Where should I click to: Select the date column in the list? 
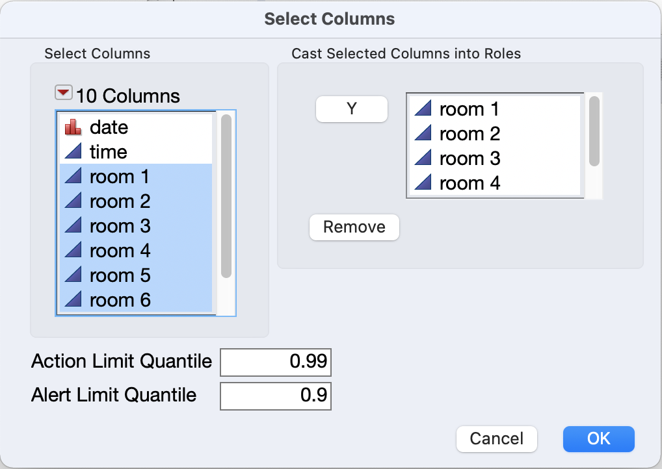tap(109, 127)
